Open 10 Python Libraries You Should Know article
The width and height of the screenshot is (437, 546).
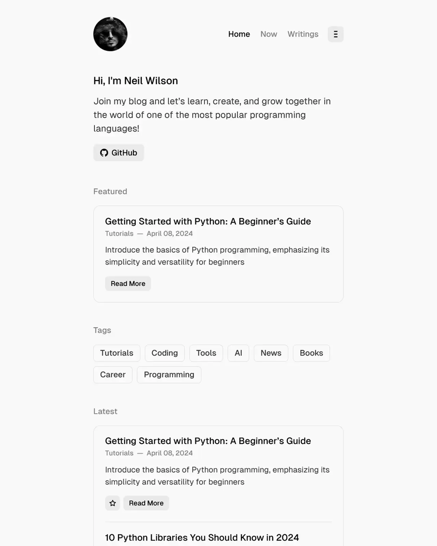pyautogui.click(x=202, y=537)
